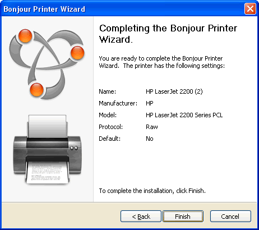Click the top-left orange Bonjour sphere

click(x=25, y=36)
